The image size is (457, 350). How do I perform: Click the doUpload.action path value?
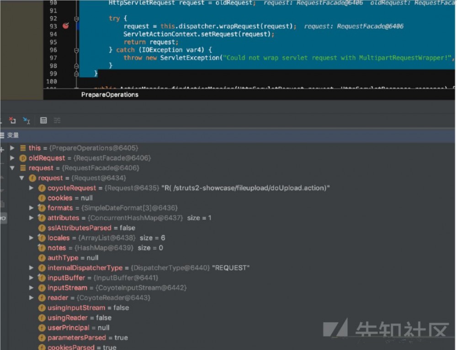(x=245, y=188)
